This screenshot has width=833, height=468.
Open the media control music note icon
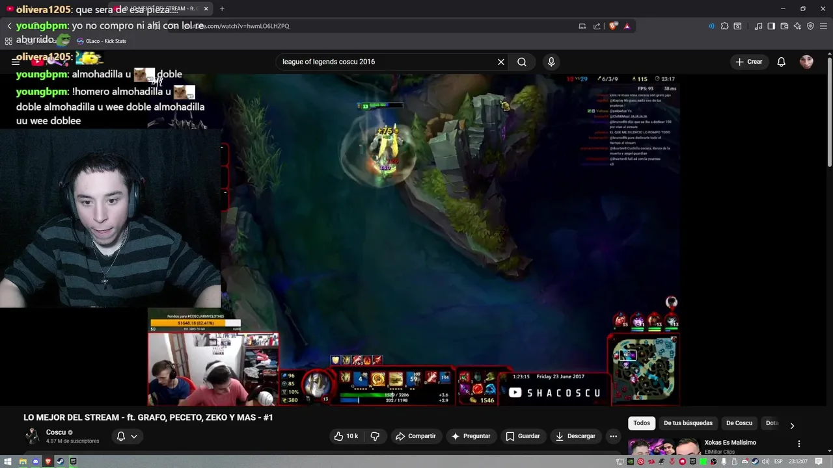[758, 26]
